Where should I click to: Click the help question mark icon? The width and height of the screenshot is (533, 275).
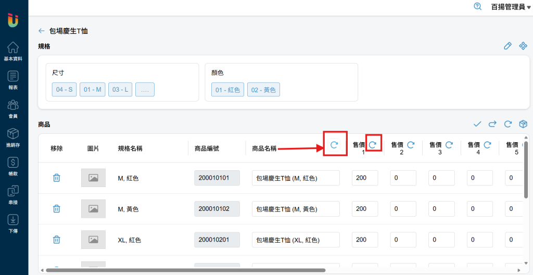(x=478, y=7)
